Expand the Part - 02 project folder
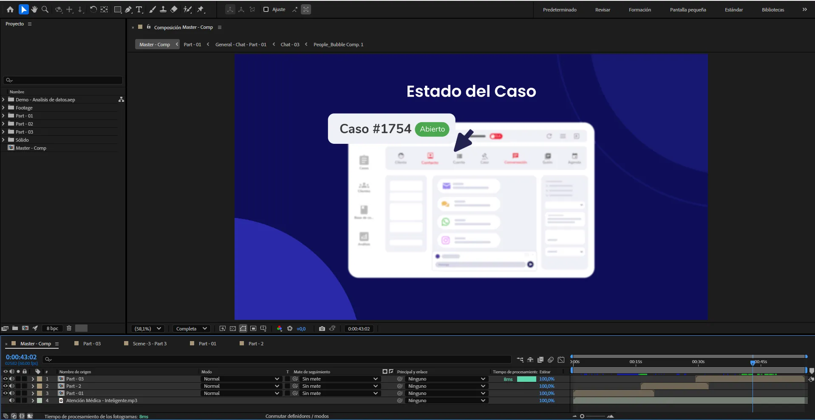Screen dimensions: 815x420 pos(3,124)
